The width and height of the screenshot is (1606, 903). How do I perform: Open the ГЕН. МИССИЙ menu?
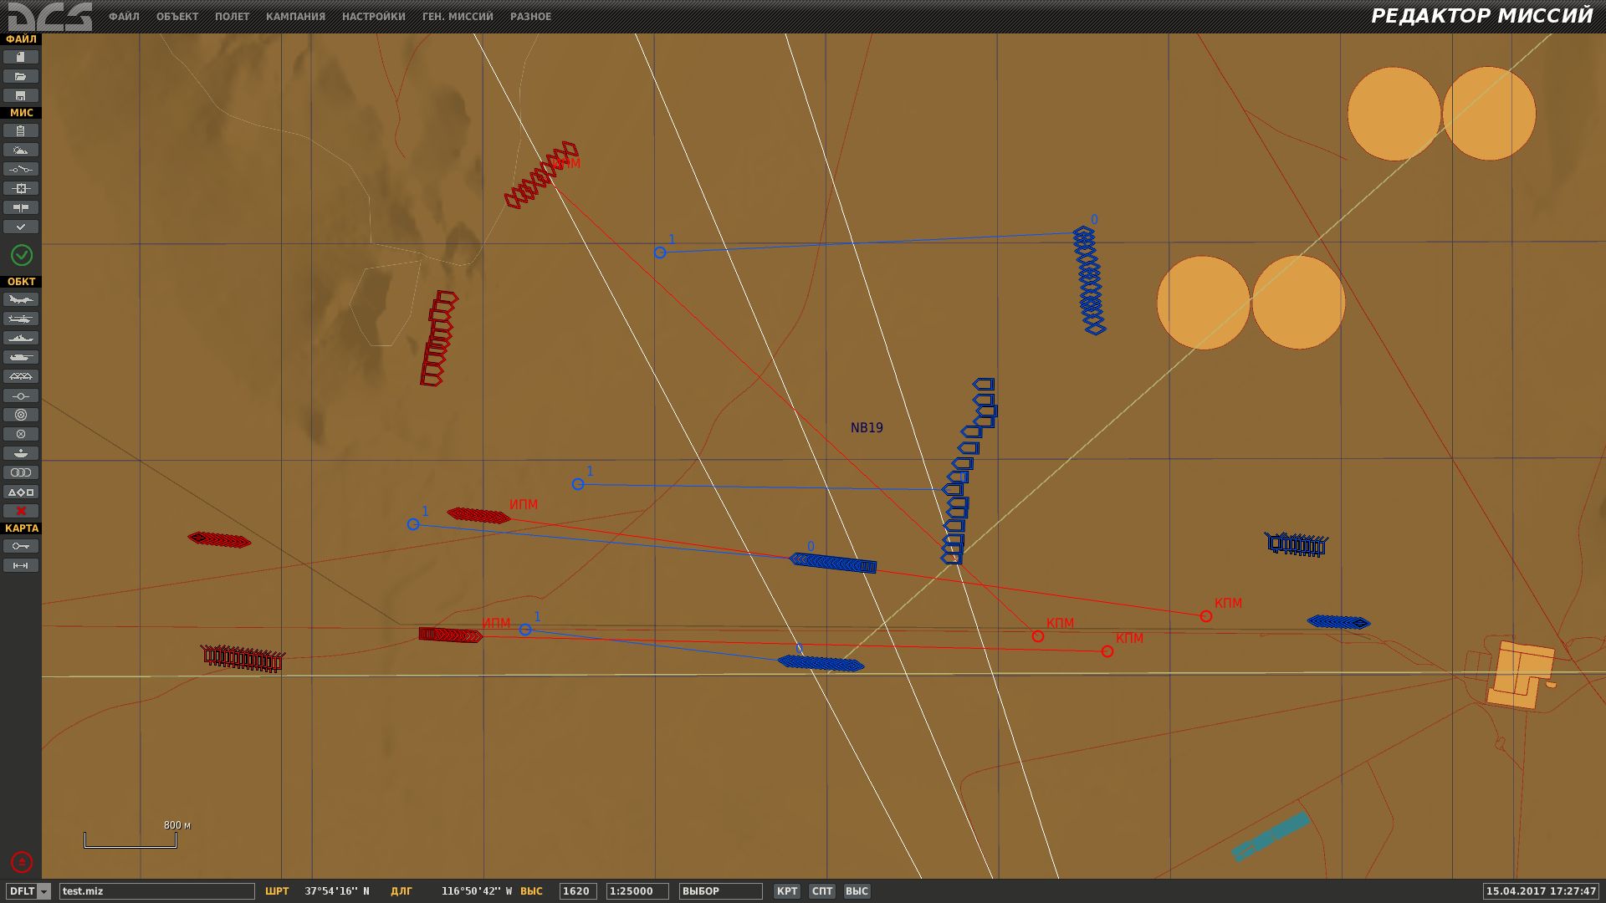click(x=458, y=17)
